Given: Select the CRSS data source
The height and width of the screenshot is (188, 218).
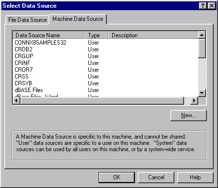Looking at the screenshot, I should click(x=21, y=77).
